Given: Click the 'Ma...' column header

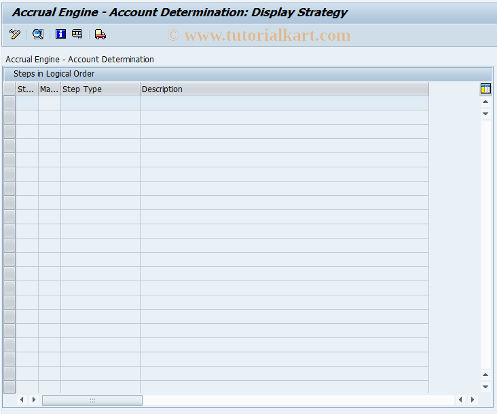Looking at the screenshot, I should 50,89.
